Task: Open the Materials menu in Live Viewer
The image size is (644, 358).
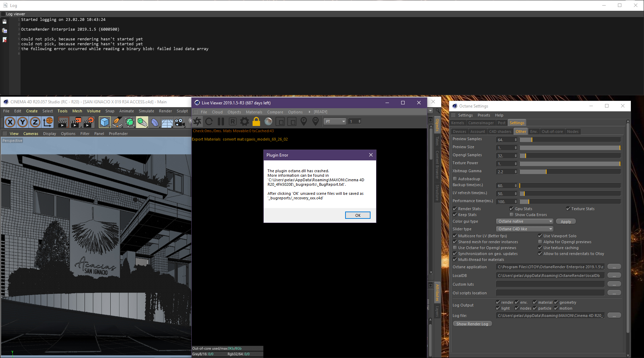Action: coord(254,112)
